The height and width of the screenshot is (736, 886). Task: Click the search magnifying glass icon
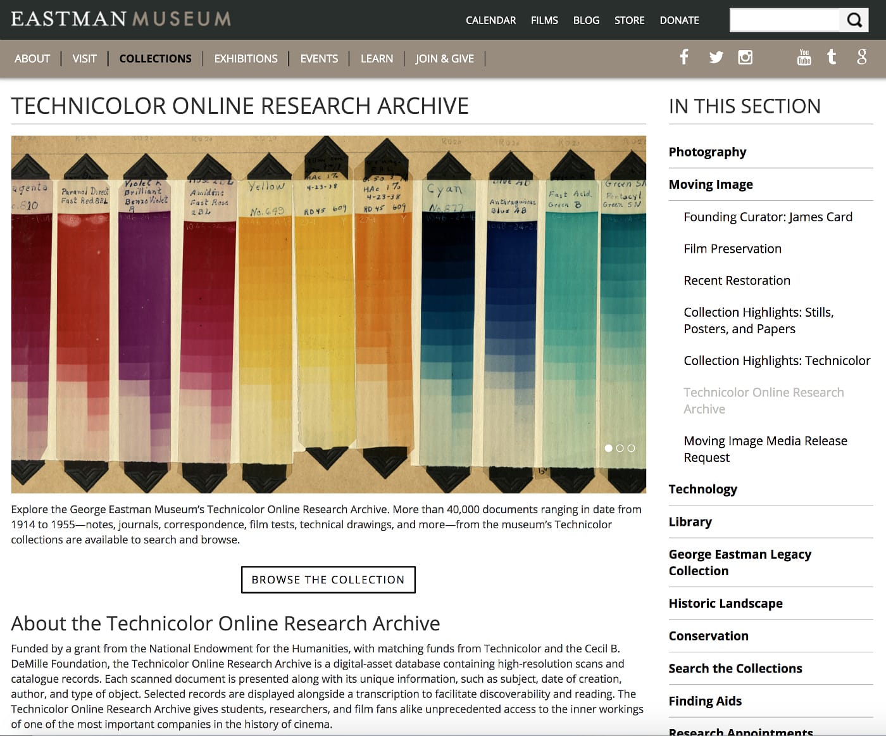click(x=854, y=20)
